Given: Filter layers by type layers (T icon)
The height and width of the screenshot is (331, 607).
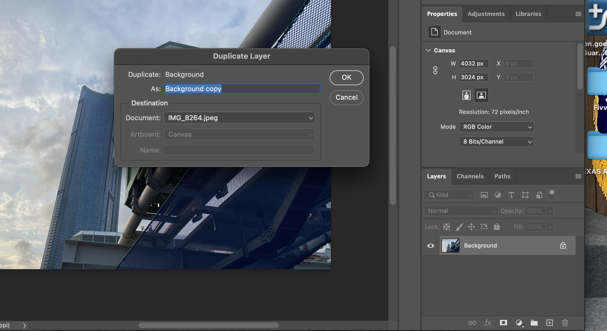Looking at the screenshot, I should 511,195.
